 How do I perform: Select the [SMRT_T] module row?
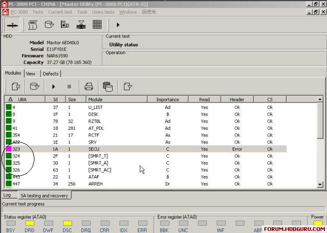(146, 156)
